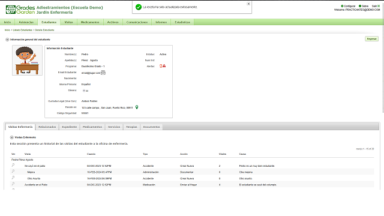Click the Visitas count column header

(x=223, y=154)
